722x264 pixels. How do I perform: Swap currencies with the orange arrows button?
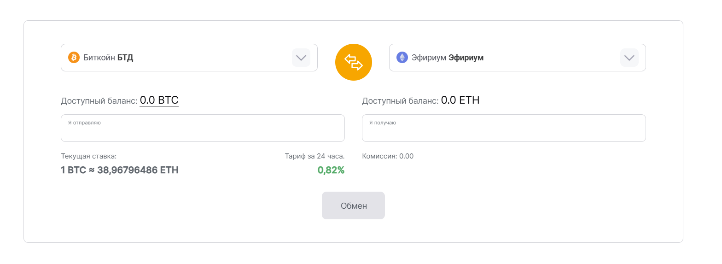[353, 62]
